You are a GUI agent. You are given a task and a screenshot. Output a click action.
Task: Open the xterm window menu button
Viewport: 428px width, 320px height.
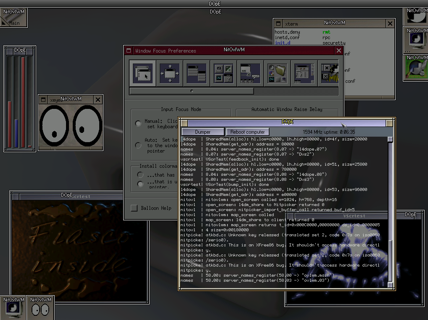point(278,24)
